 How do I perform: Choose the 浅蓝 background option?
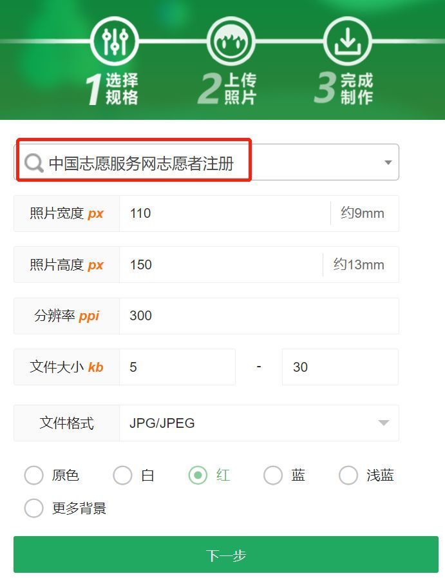(348, 475)
